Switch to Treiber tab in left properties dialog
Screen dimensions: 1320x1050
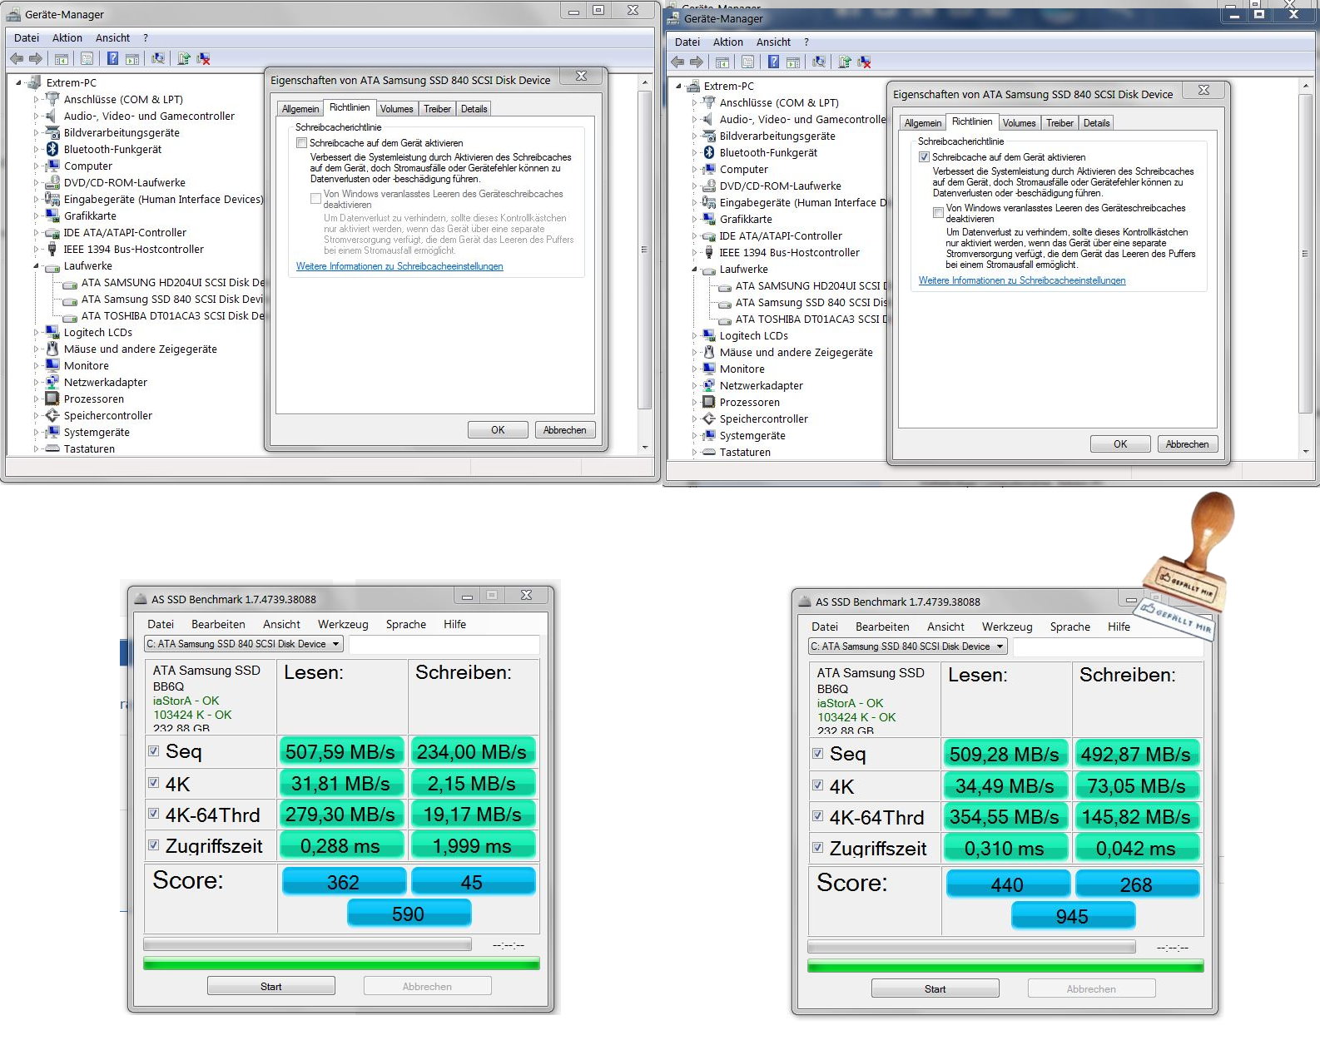(437, 109)
